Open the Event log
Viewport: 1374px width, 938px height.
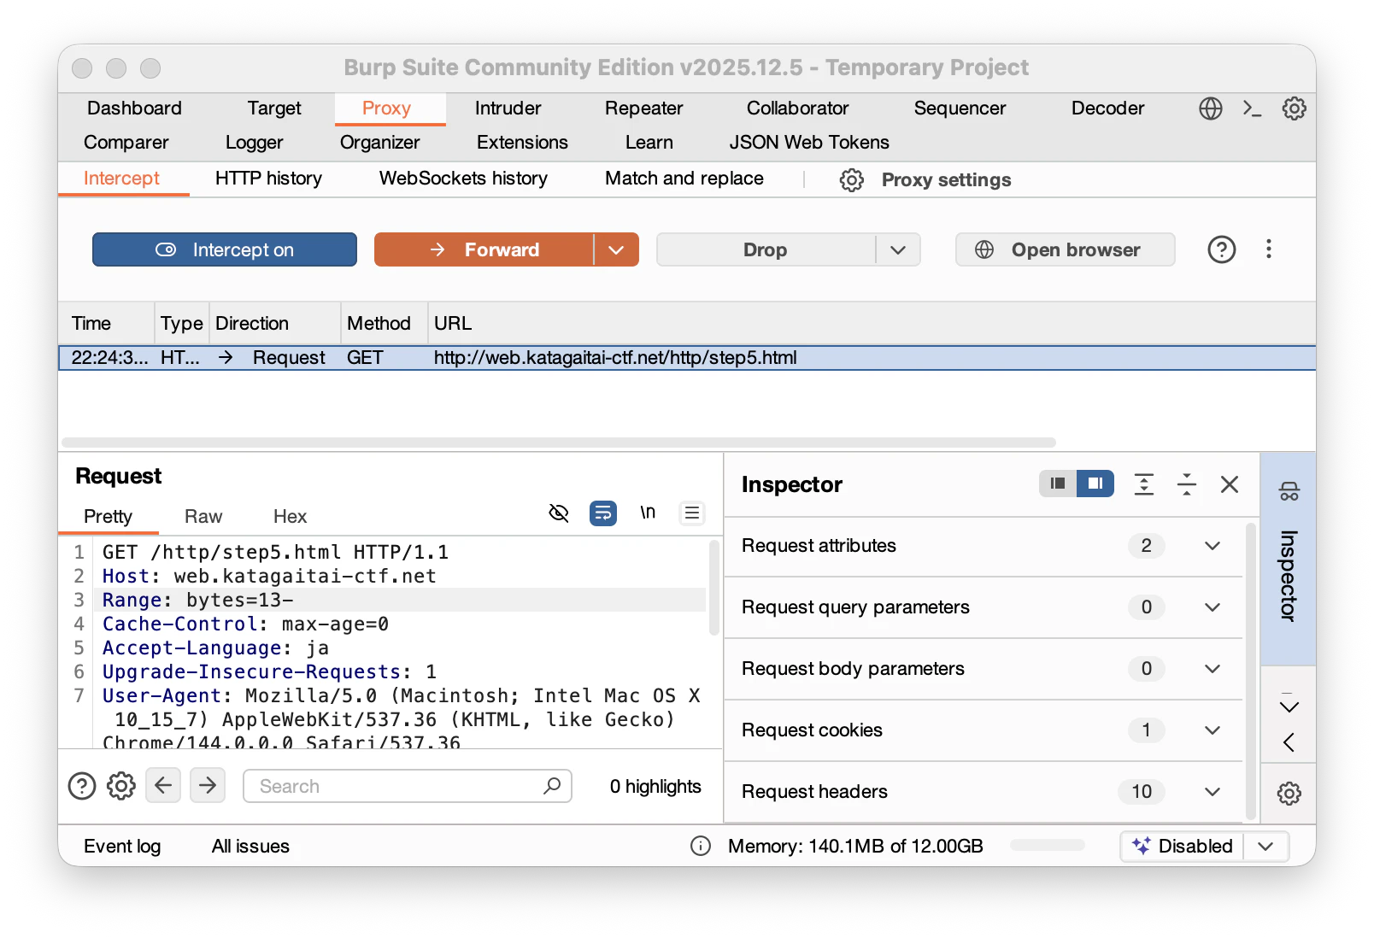[122, 846]
